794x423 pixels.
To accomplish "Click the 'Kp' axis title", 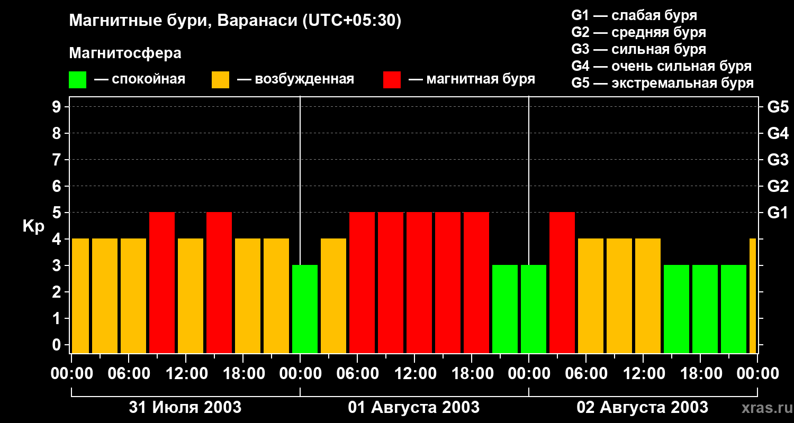I will 33,226.
